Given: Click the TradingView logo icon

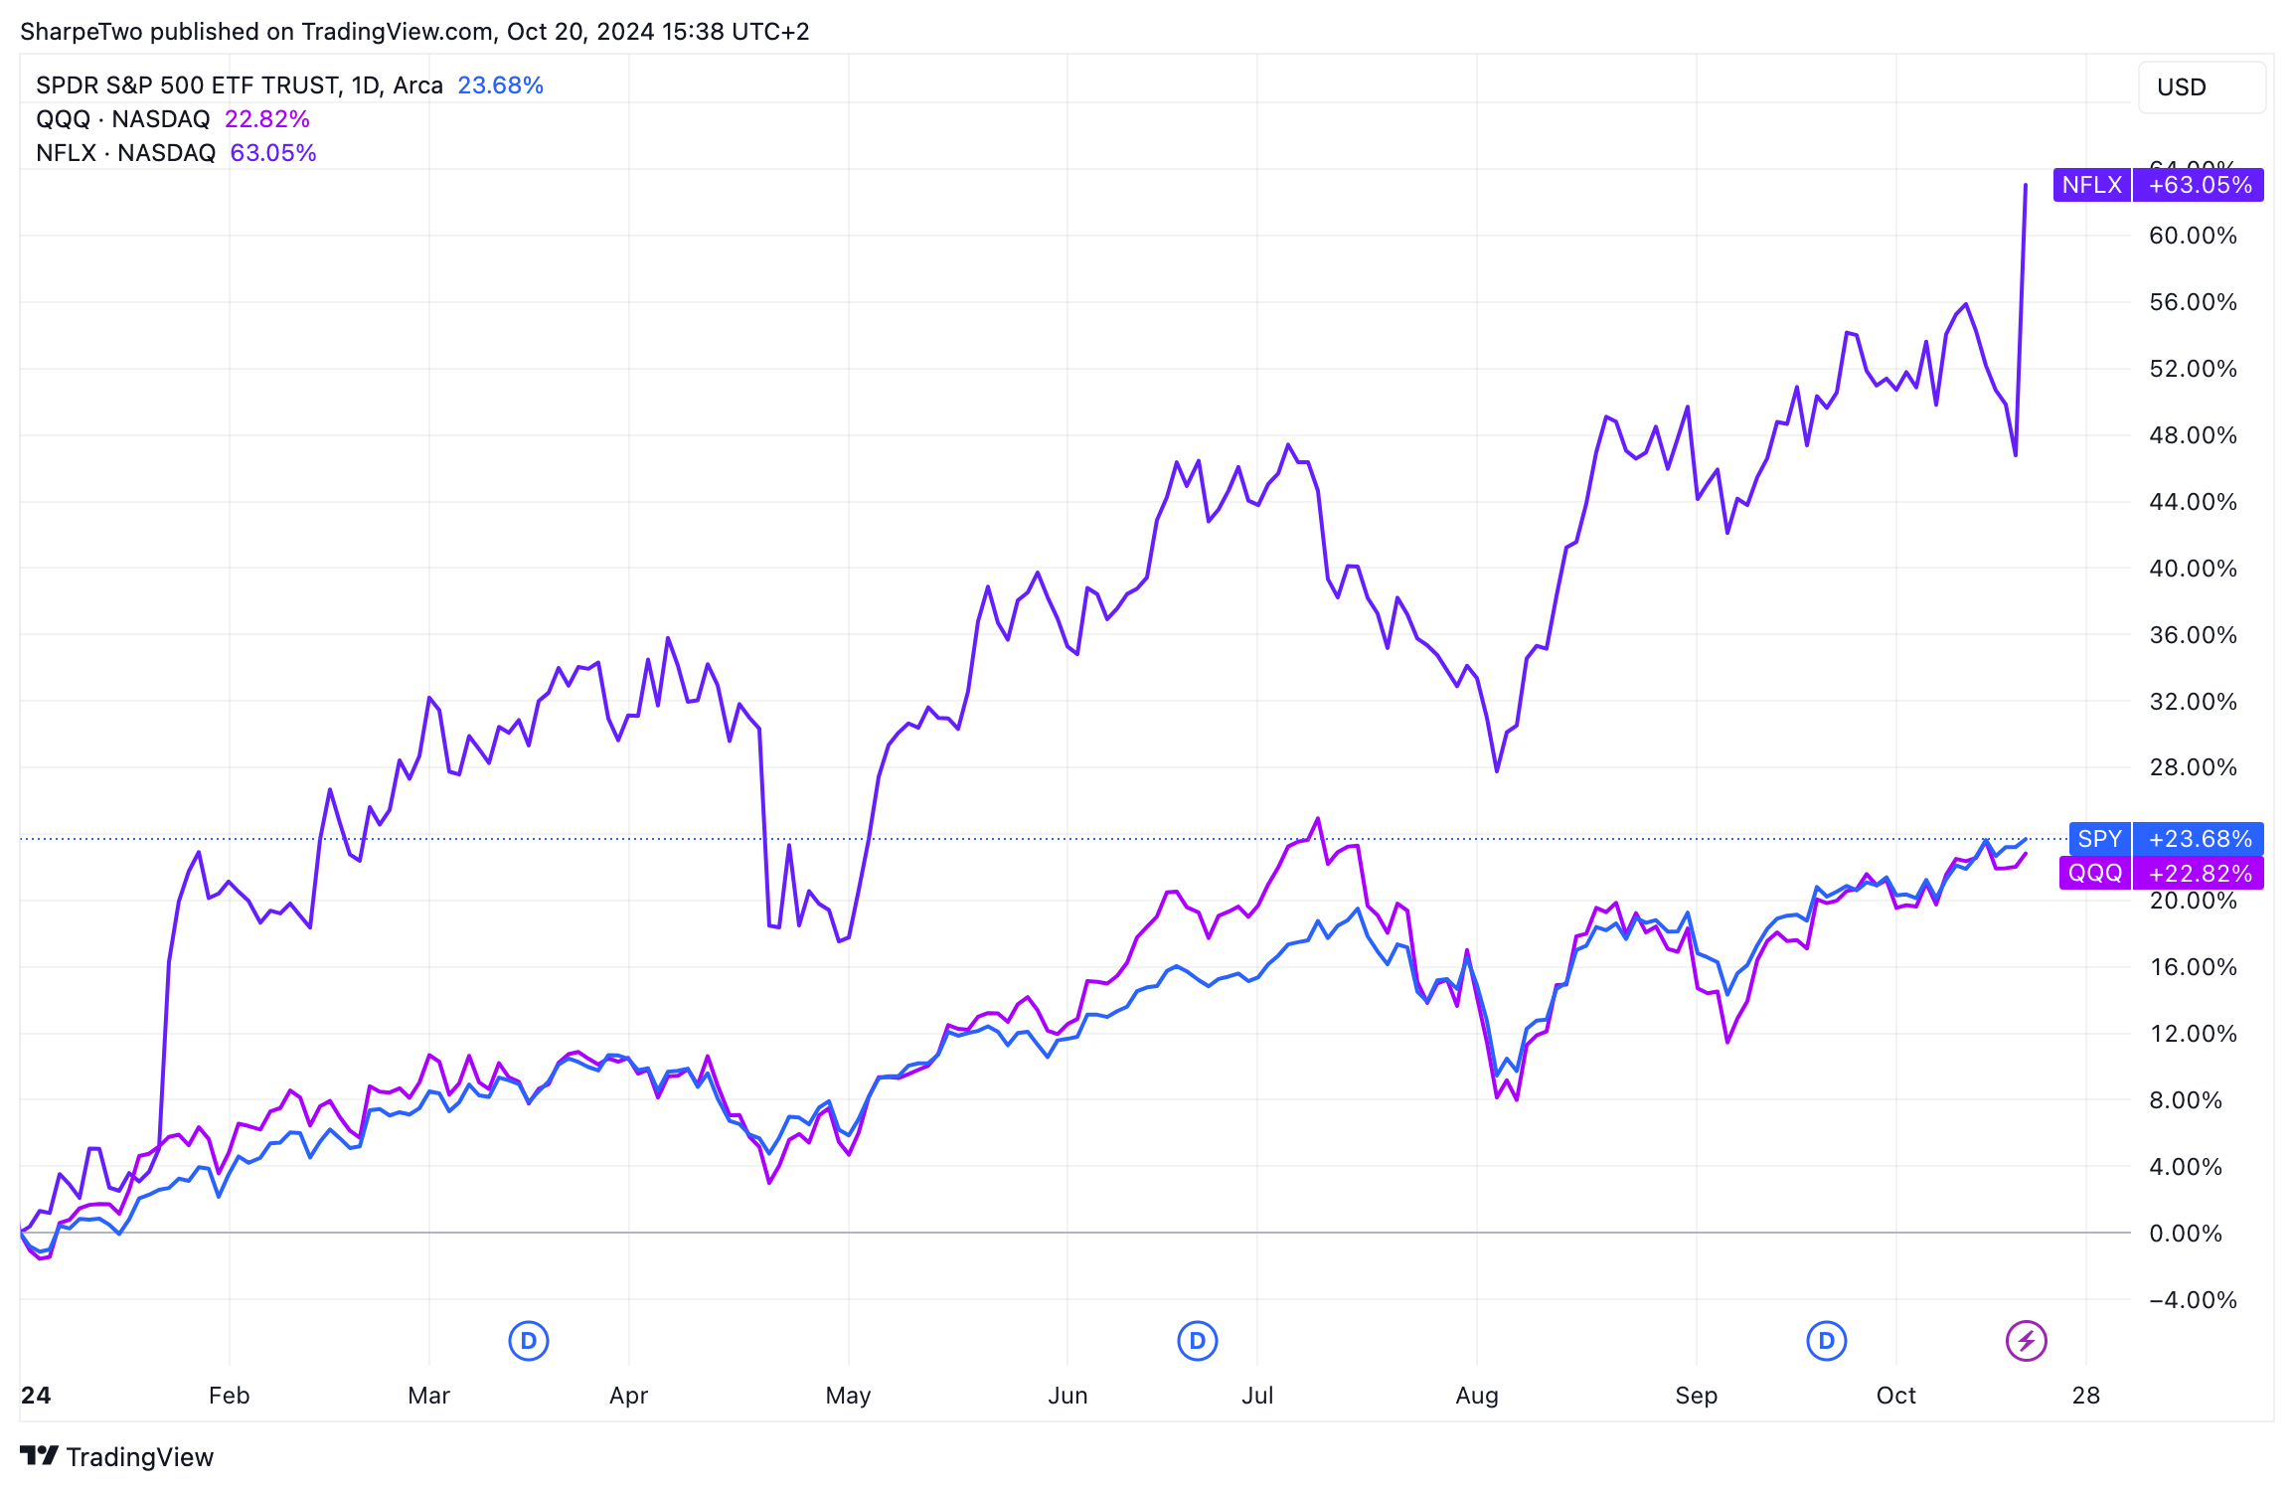Looking at the screenshot, I should point(40,1456).
